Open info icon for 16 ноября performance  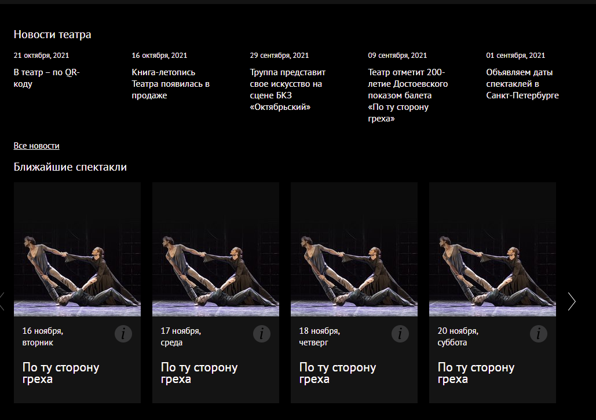coord(123,334)
